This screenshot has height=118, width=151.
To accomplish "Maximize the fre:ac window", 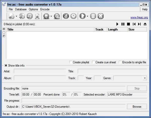I will (x=144, y=5).
